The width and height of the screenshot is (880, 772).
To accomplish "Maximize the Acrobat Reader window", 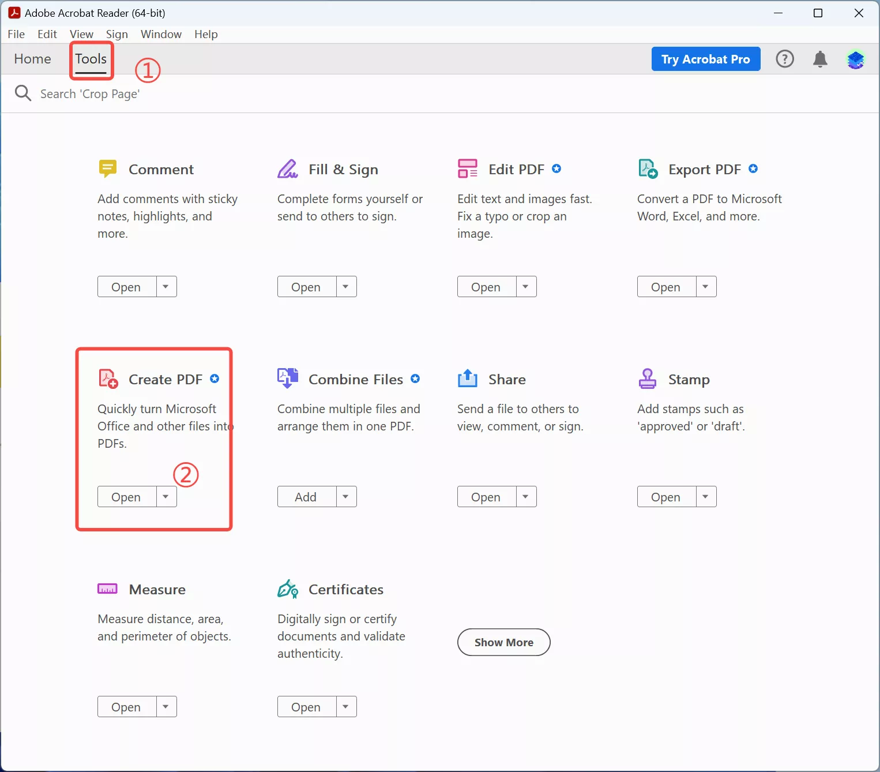I will tap(818, 13).
